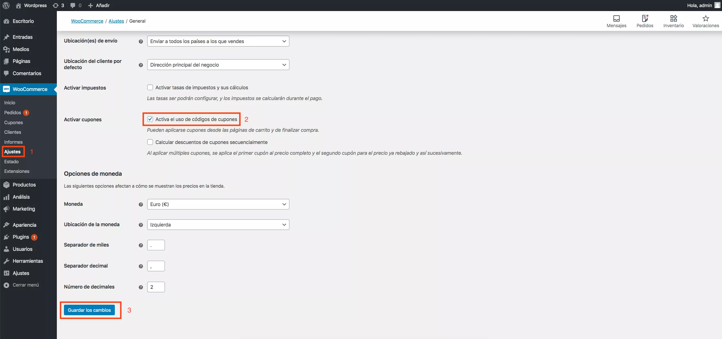Click the Medios media icon
The height and width of the screenshot is (339, 722).
point(6,49)
